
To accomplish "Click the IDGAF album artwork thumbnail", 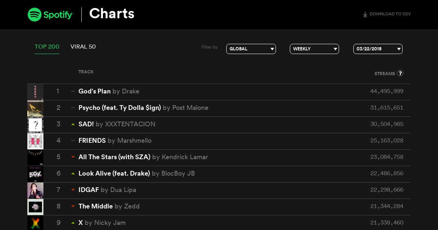I will 35,191.
